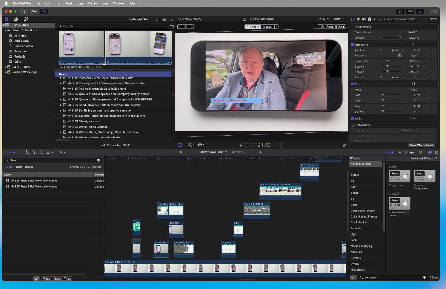The width and height of the screenshot is (446, 289).
Task: Open the Modify menu in the menu bar
Action: coord(92,3)
